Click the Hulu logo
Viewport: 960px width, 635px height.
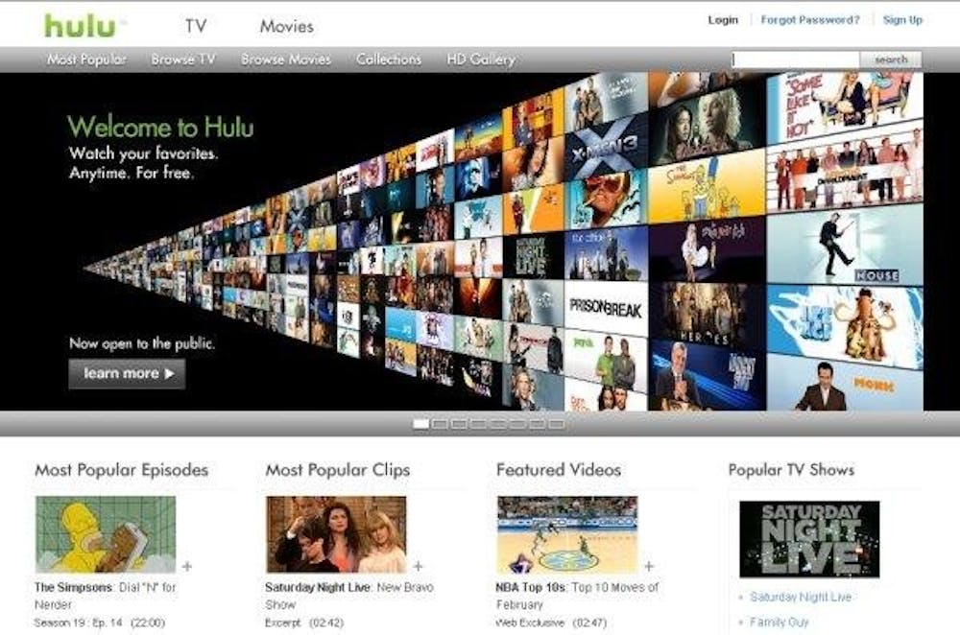pyautogui.click(x=81, y=26)
